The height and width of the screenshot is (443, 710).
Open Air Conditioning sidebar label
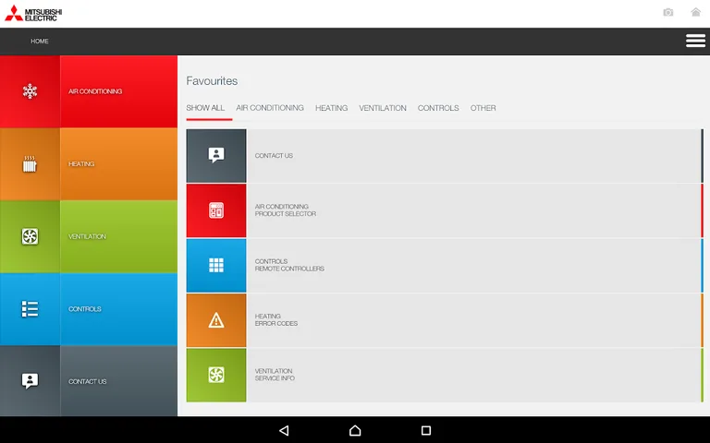click(95, 91)
